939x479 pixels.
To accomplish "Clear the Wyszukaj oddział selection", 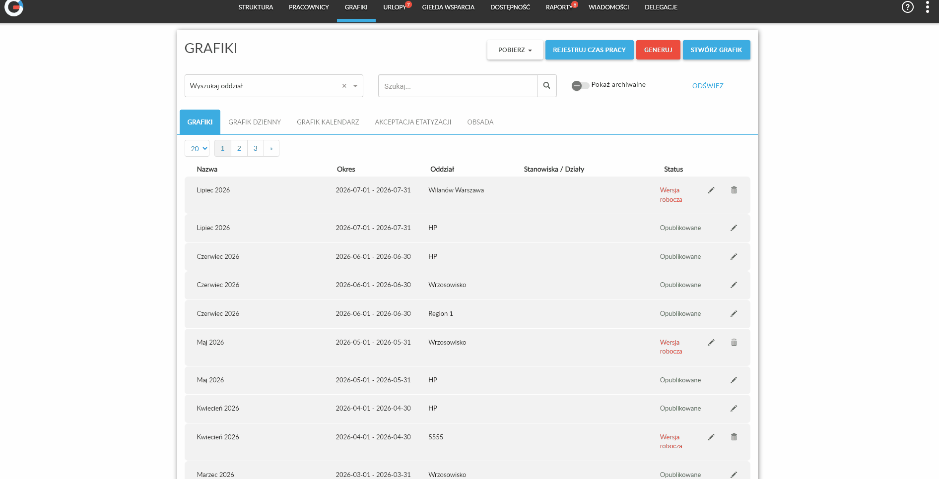I will (x=344, y=86).
